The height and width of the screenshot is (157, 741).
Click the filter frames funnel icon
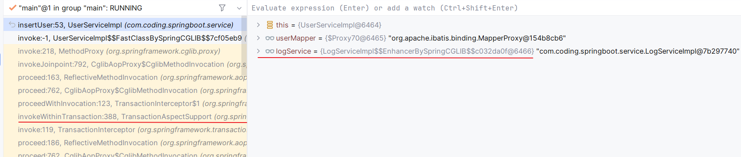tap(222, 8)
